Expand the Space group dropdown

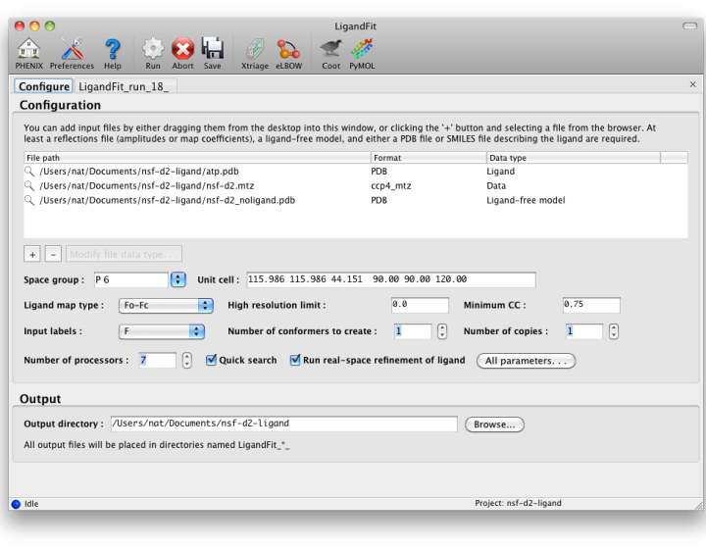coord(177,279)
